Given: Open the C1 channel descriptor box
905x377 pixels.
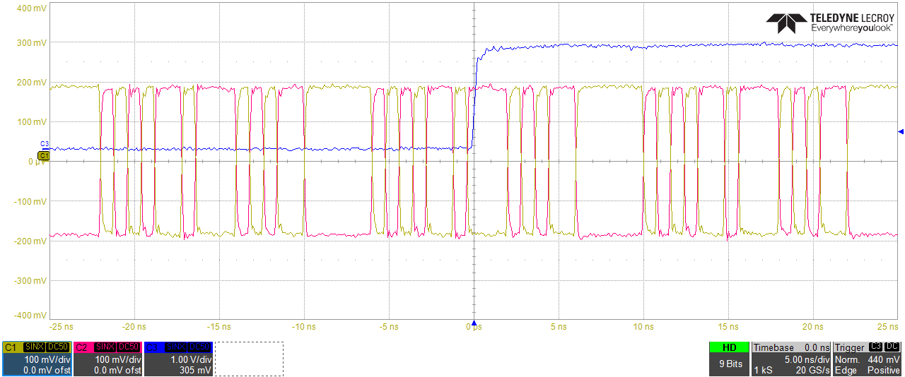Looking at the screenshot, I should (37, 359).
